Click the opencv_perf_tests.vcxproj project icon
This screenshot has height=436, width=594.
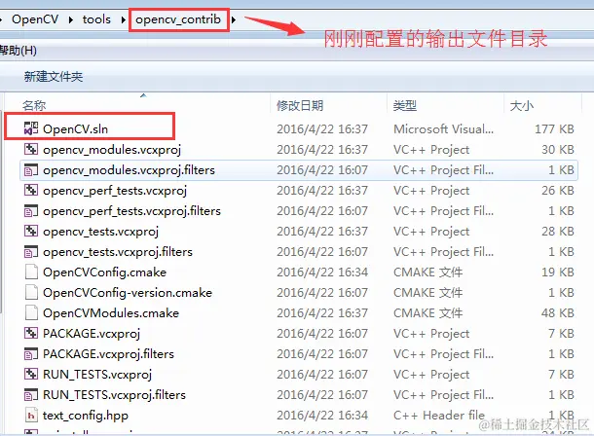pos(31,190)
